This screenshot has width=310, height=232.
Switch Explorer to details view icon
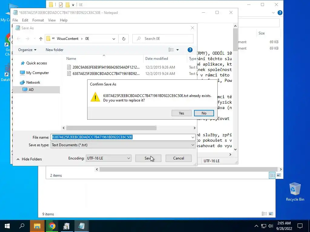point(272,175)
